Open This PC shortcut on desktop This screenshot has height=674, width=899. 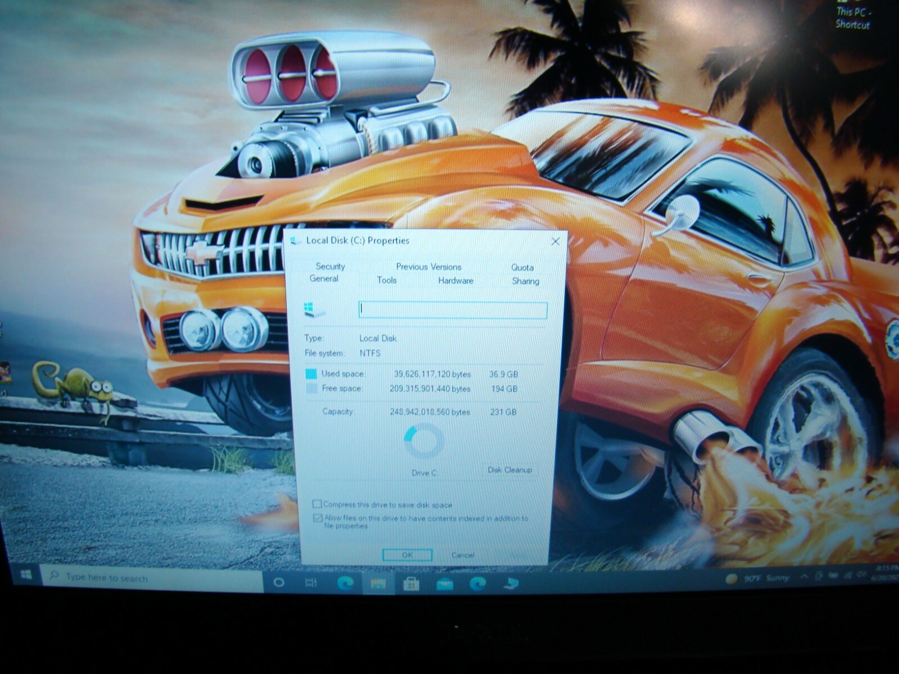click(x=853, y=16)
